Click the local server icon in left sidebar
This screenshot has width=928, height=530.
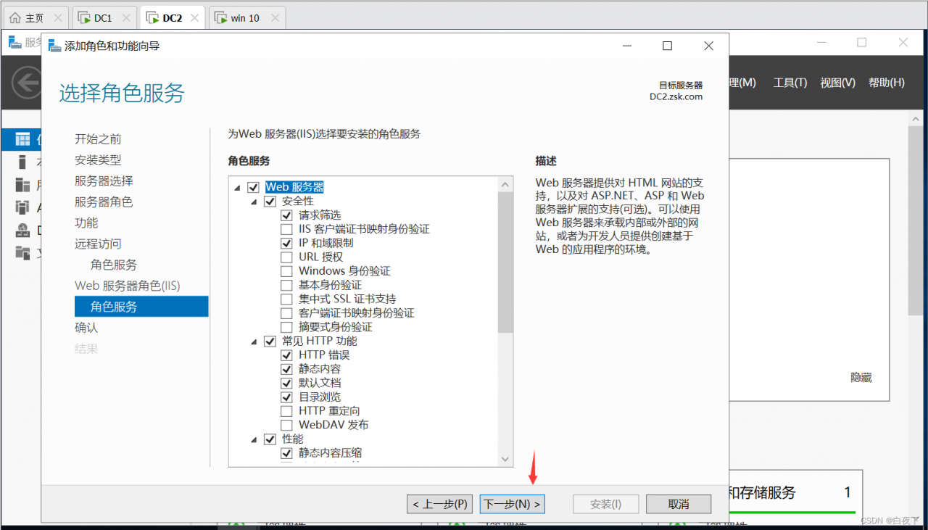click(21, 162)
